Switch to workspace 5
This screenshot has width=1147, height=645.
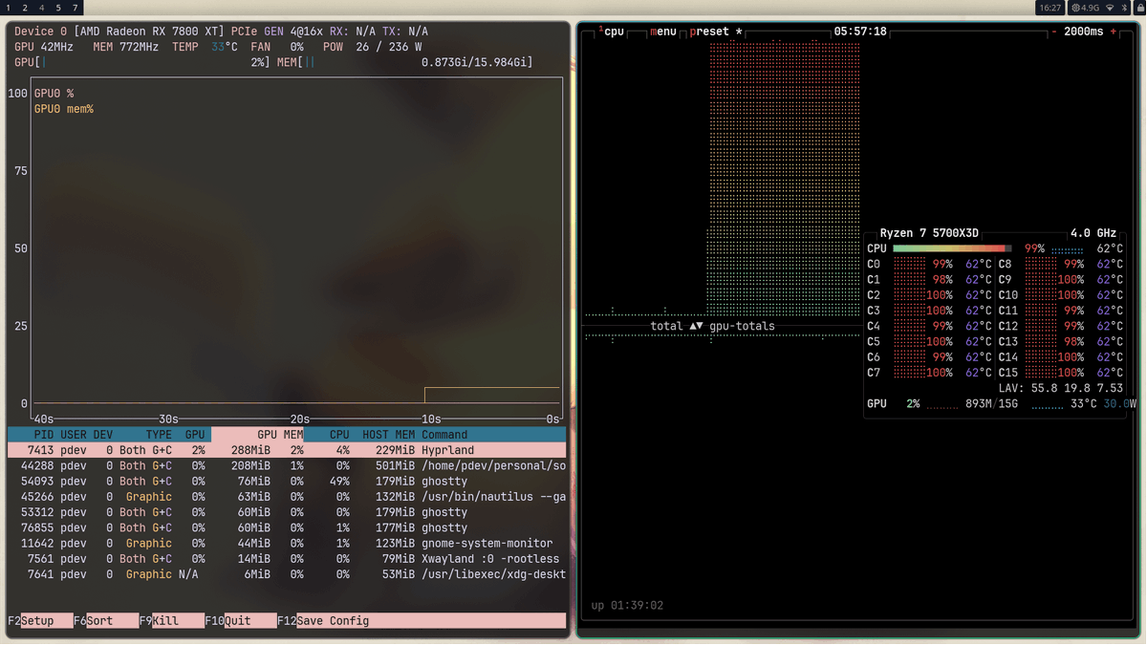pyautogui.click(x=57, y=8)
